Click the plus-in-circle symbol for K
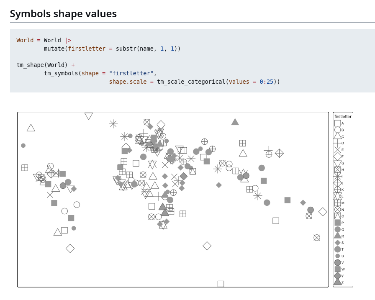 pos(337,190)
